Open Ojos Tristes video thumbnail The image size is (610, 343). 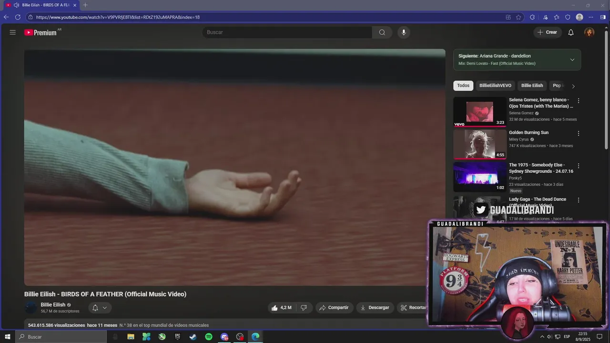[x=480, y=112]
